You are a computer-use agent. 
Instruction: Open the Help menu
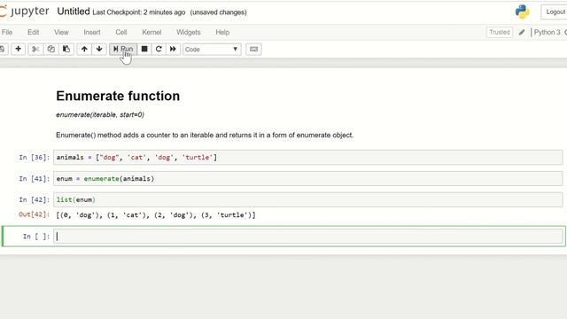tap(222, 32)
